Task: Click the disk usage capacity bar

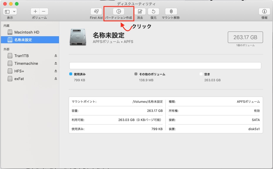Action: [x=165, y=66]
